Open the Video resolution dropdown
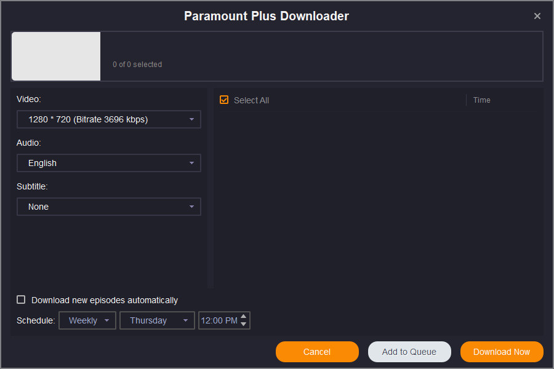The width and height of the screenshot is (554, 369). coord(109,119)
